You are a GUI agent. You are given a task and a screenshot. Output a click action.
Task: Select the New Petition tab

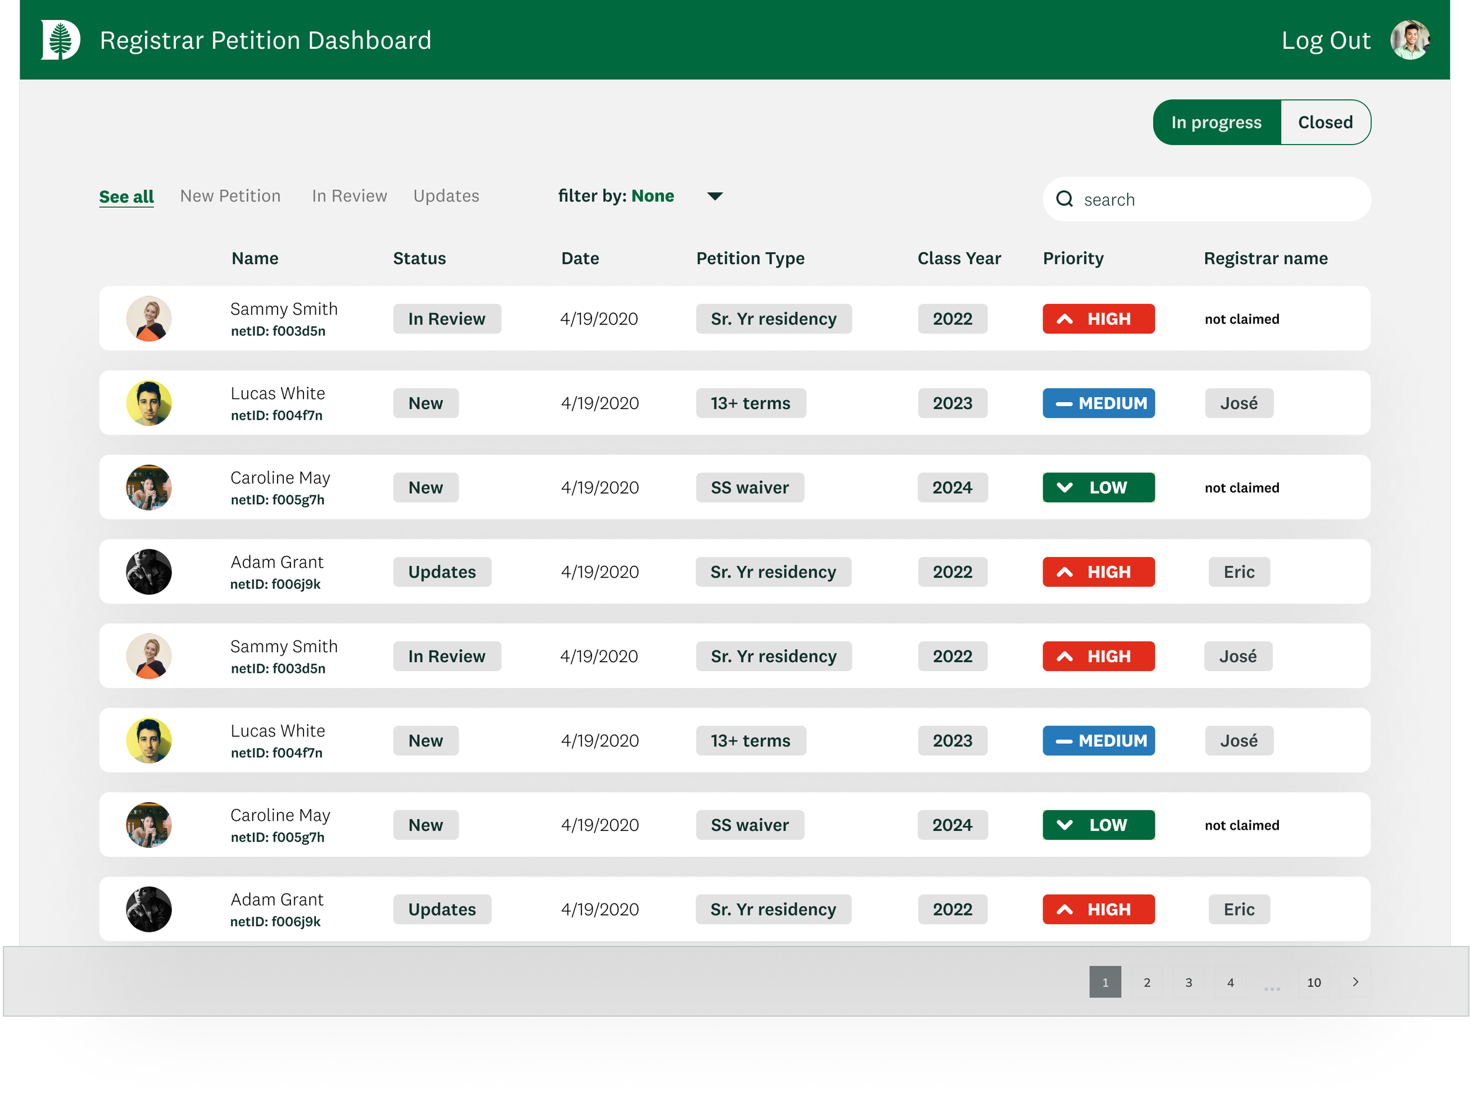(230, 196)
